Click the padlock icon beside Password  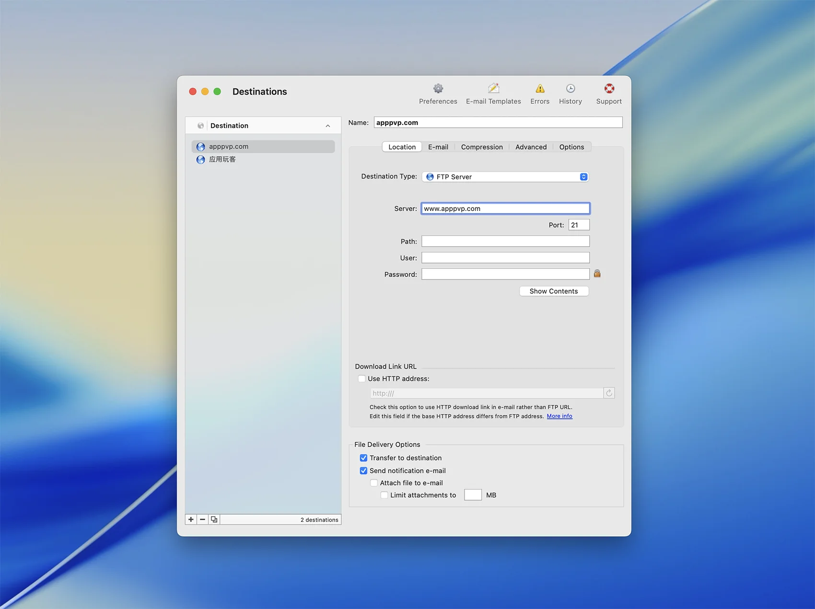597,274
